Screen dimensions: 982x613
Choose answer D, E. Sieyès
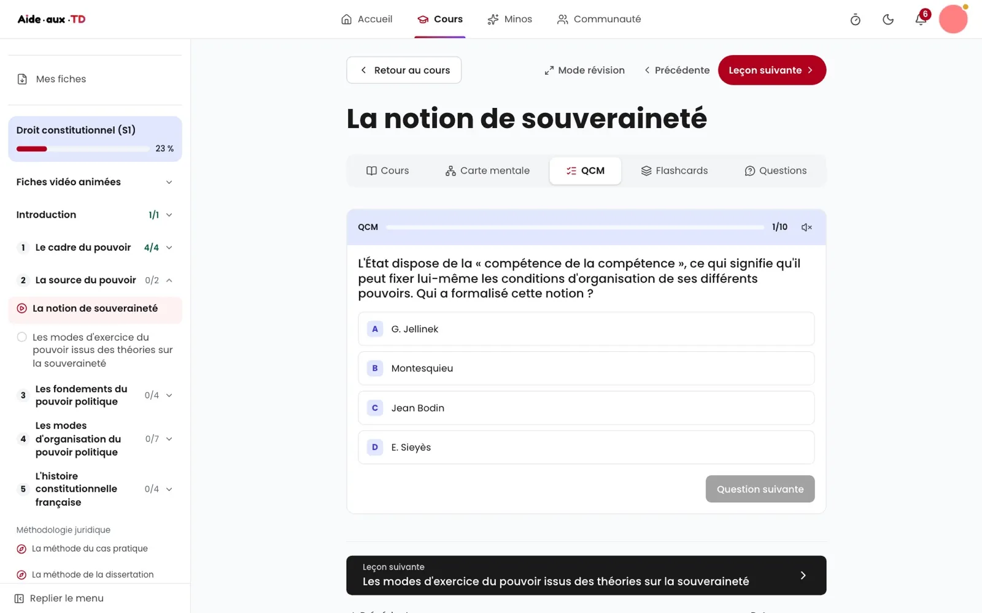(586, 447)
